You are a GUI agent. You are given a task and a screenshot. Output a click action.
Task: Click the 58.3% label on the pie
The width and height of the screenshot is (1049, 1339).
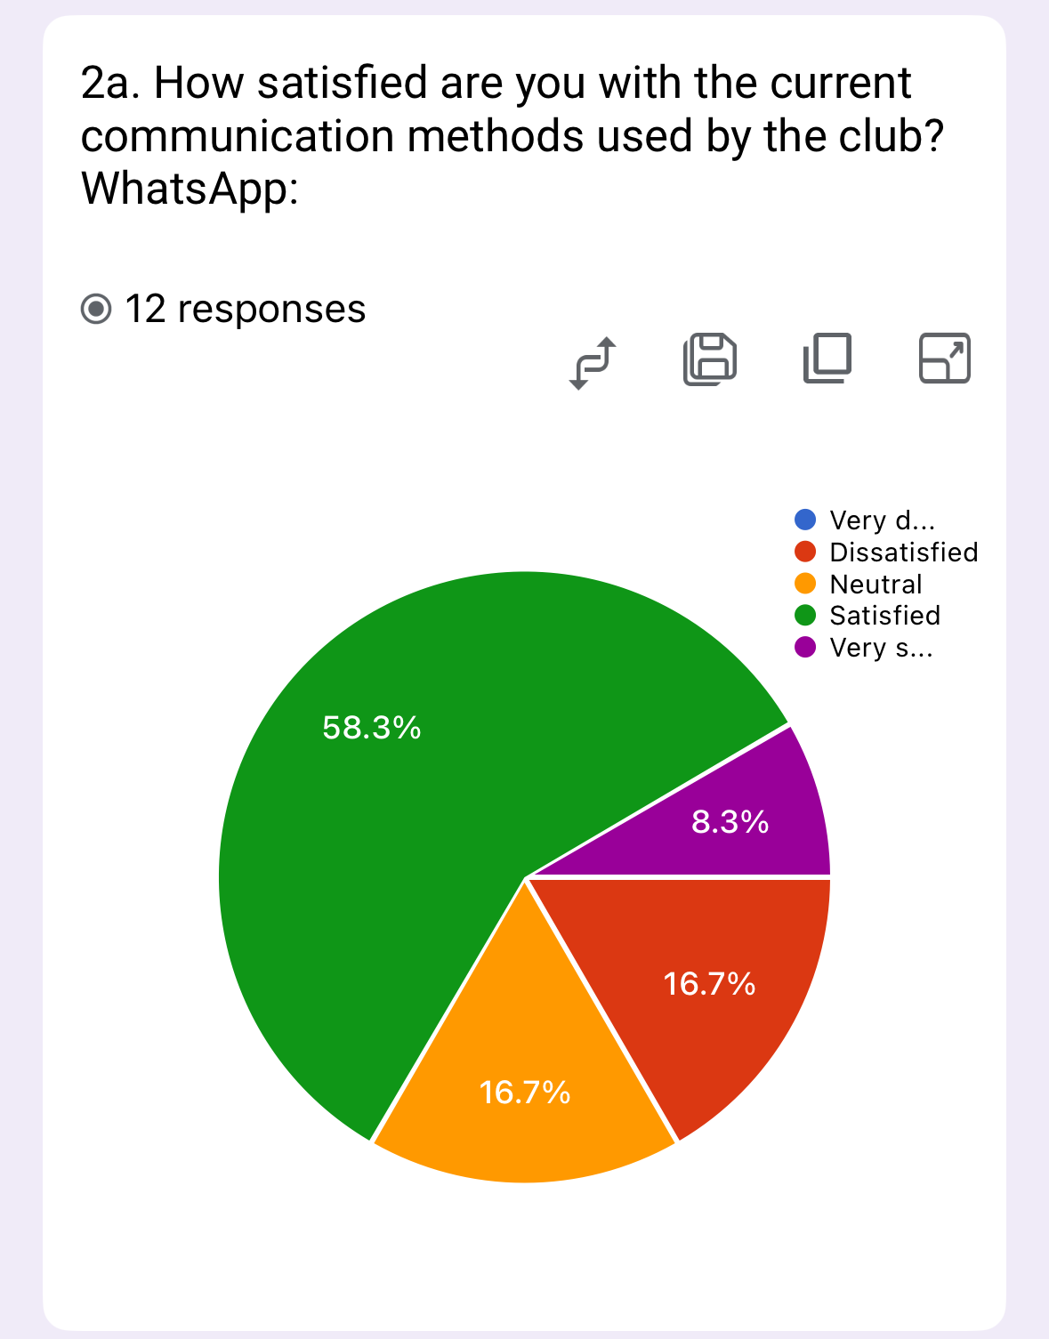[x=372, y=728]
